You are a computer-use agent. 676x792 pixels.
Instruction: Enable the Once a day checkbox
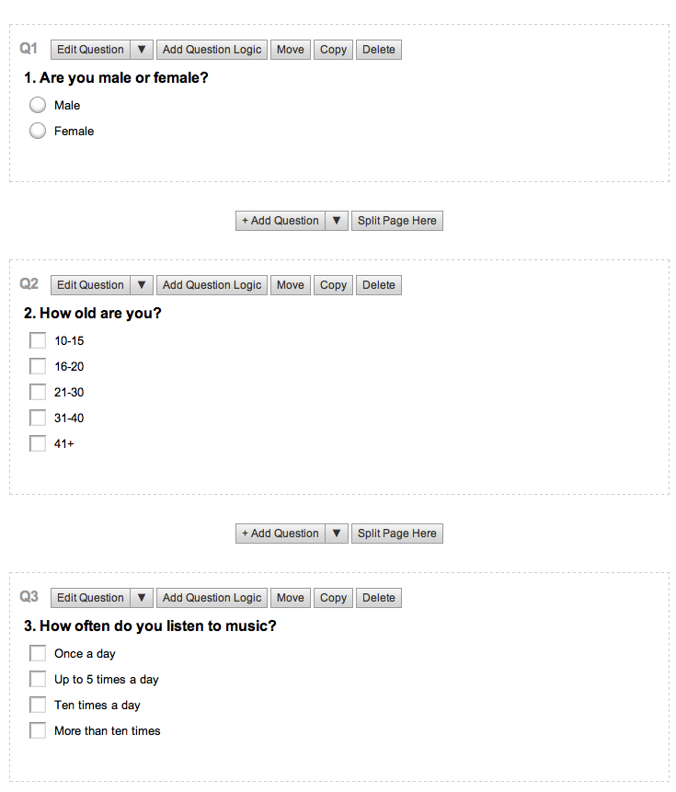click(38, 653)
